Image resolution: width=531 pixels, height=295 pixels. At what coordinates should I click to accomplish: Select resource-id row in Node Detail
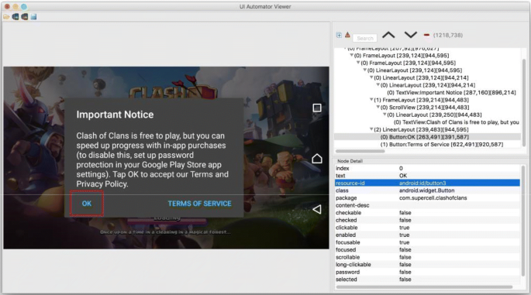[x=427, y=183]
